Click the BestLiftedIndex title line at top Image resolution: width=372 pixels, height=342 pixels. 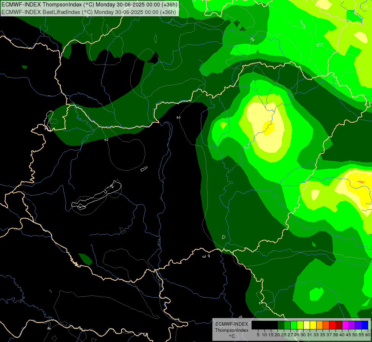pyautogui.click(x=89, y=12)
